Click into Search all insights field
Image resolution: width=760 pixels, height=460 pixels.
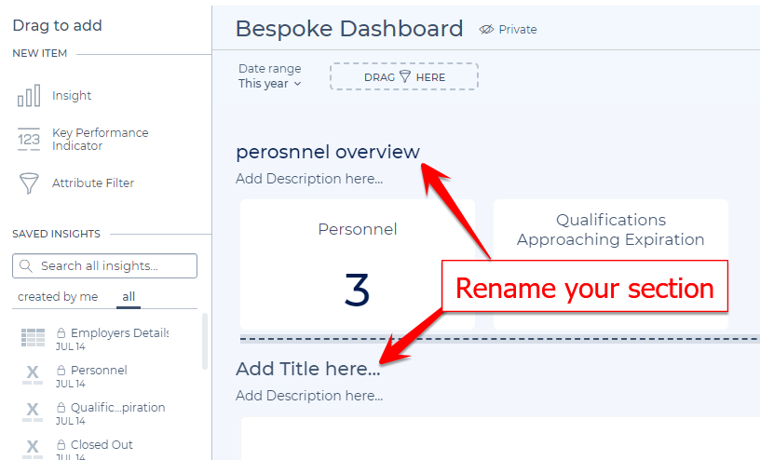(x=104, y=265)
